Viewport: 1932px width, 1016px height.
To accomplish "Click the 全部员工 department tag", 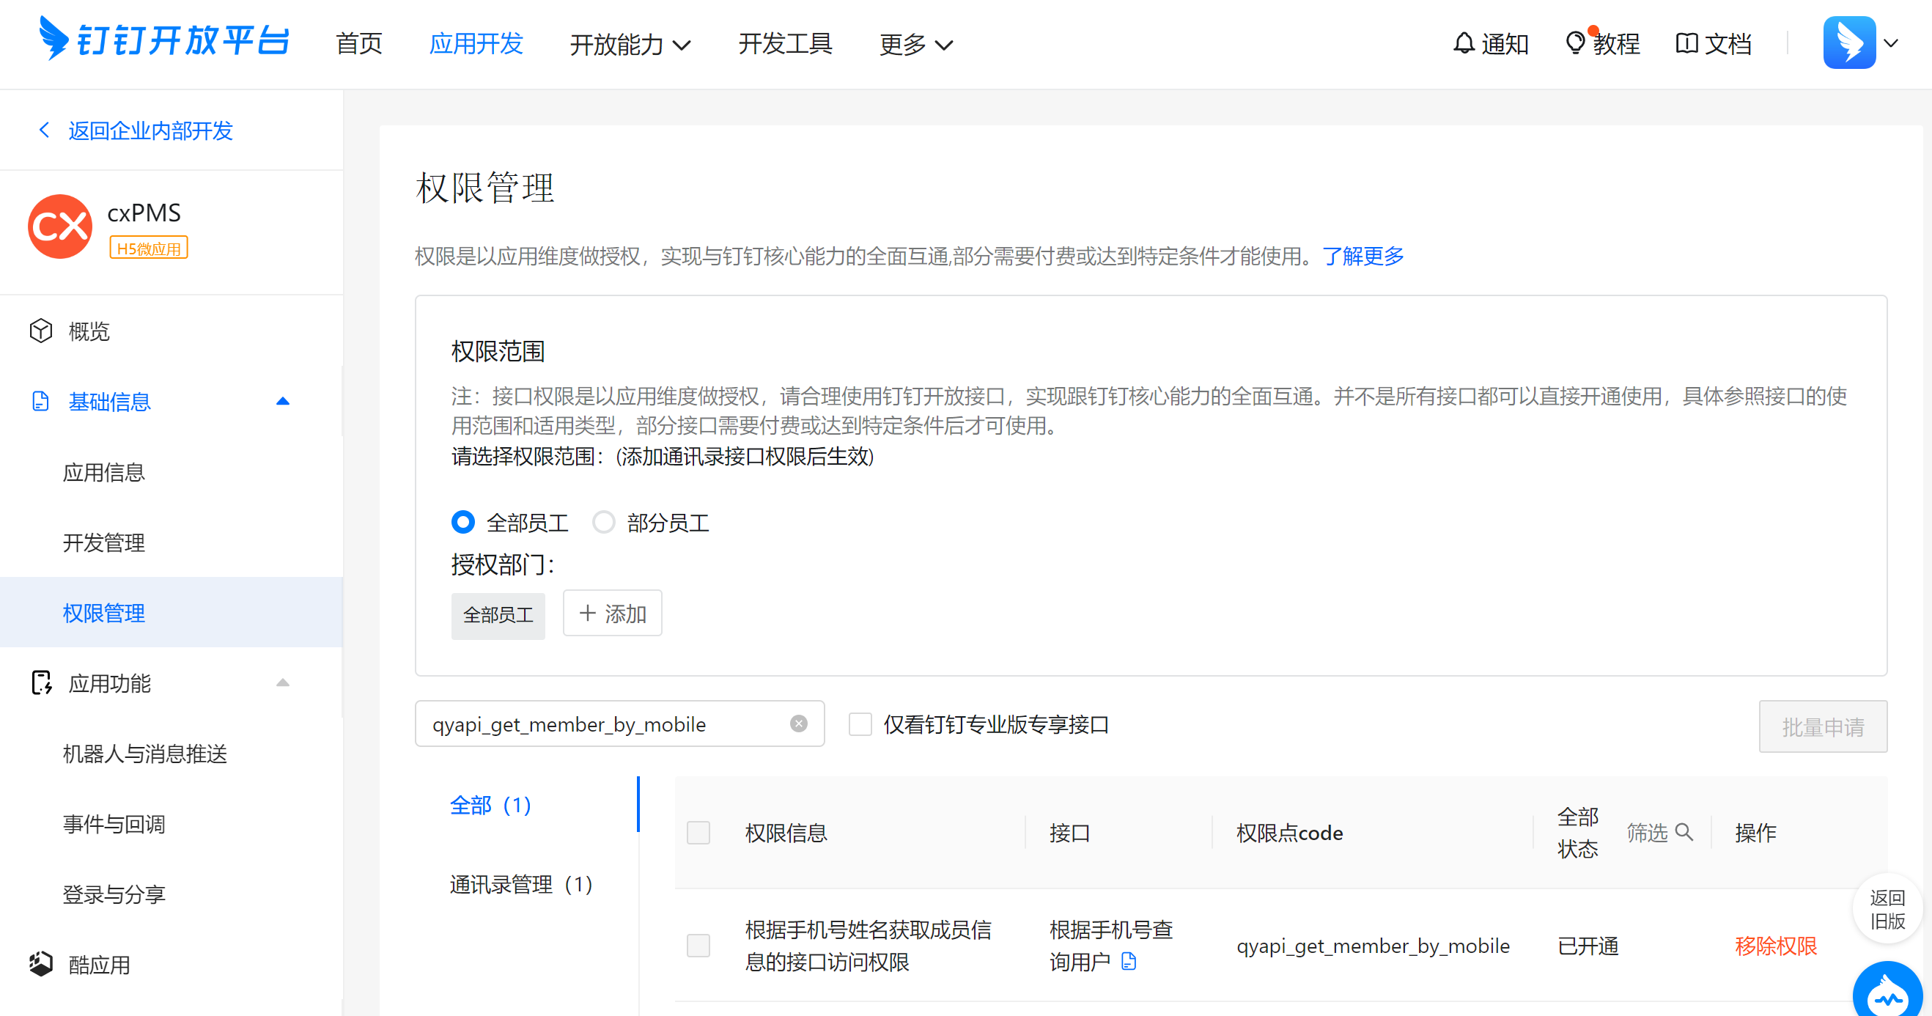I will (498, 615).
